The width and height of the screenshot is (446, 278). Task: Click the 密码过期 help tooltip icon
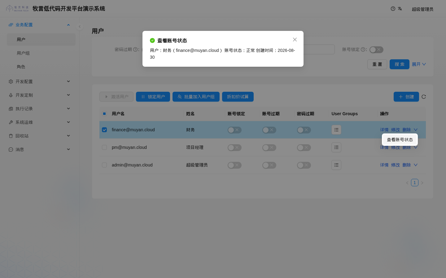(x=135, y=49)
